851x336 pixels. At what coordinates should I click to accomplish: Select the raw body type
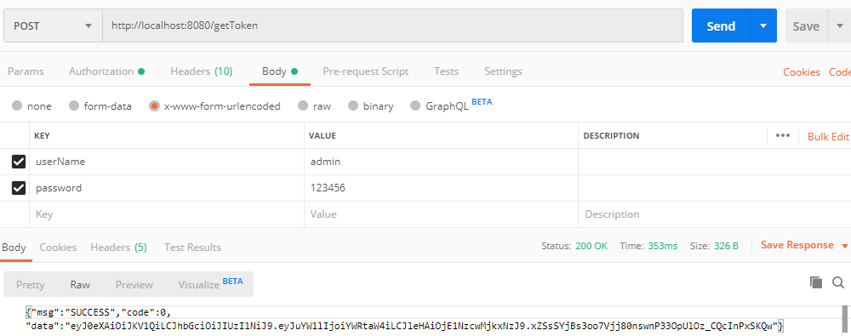[314, 105]
